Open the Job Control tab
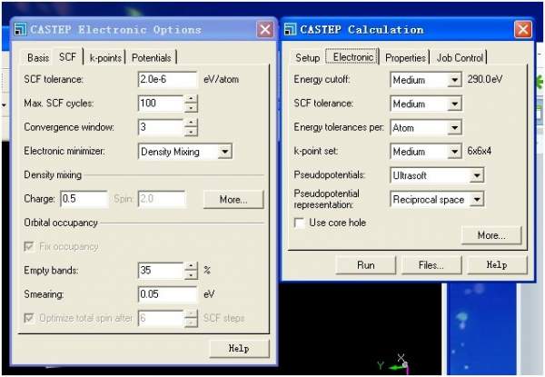The image size is (545, 377). pyautogui.click(x=460, y=57)
